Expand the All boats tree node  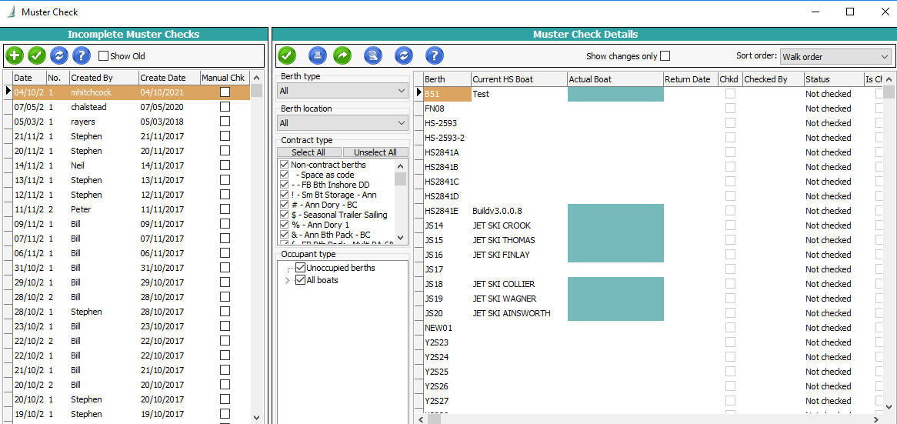pyautogui.click(x=288, y=281)
